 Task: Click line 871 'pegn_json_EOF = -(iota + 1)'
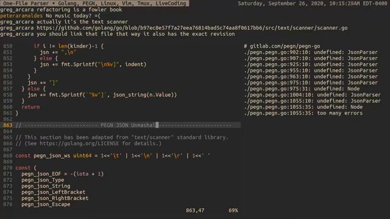(62, 174)
